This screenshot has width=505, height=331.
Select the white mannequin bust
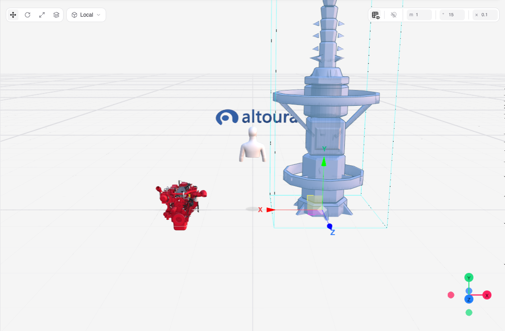point(253,145)
